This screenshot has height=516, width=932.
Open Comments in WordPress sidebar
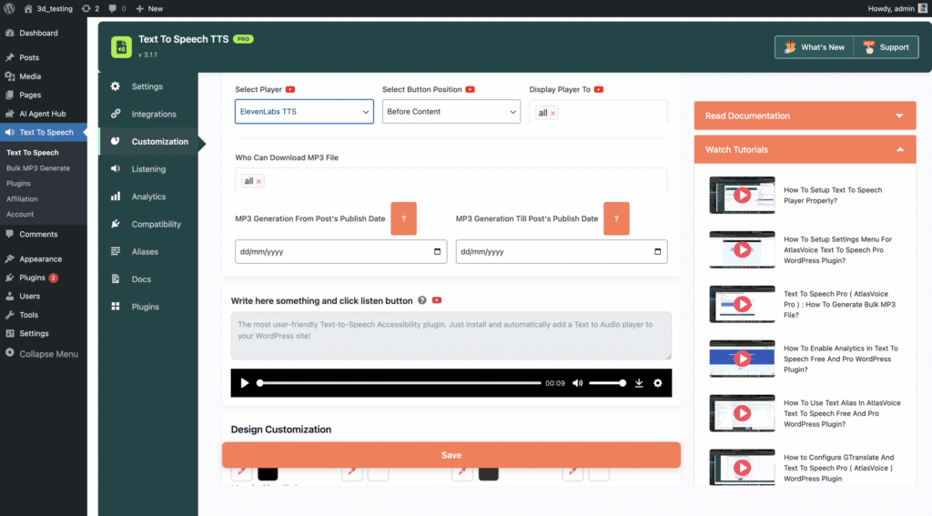38,234
